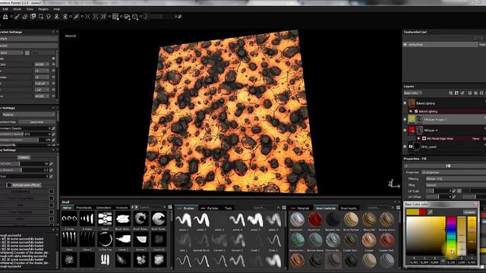Select the Coffee Cup alpha thumbnail

pyautogui.click(x=105, y=240)
